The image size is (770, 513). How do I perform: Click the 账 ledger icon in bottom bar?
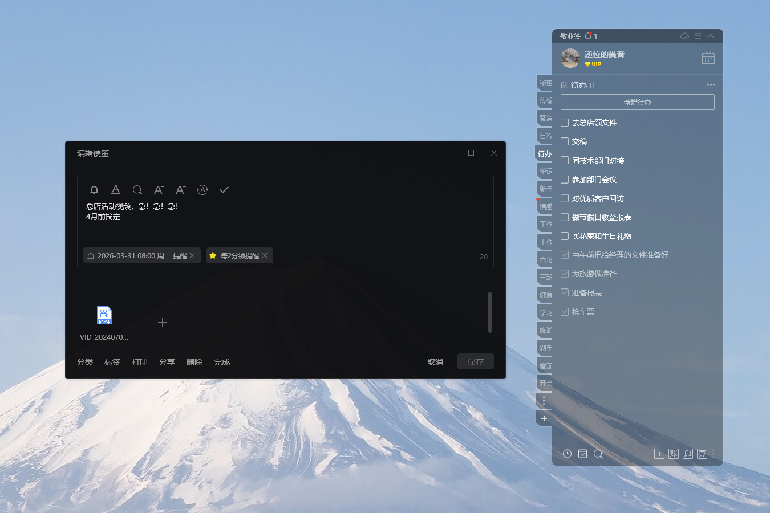click(674, 454)
